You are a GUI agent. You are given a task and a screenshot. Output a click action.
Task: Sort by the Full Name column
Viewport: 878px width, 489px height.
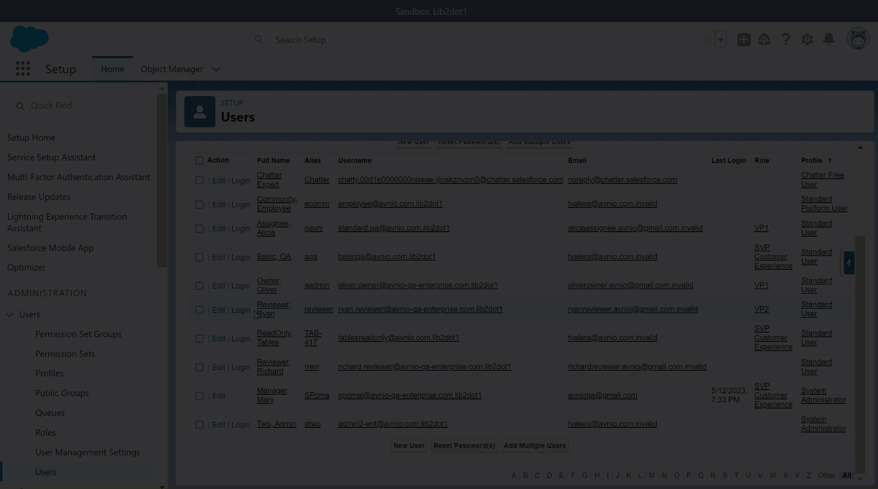273,160
